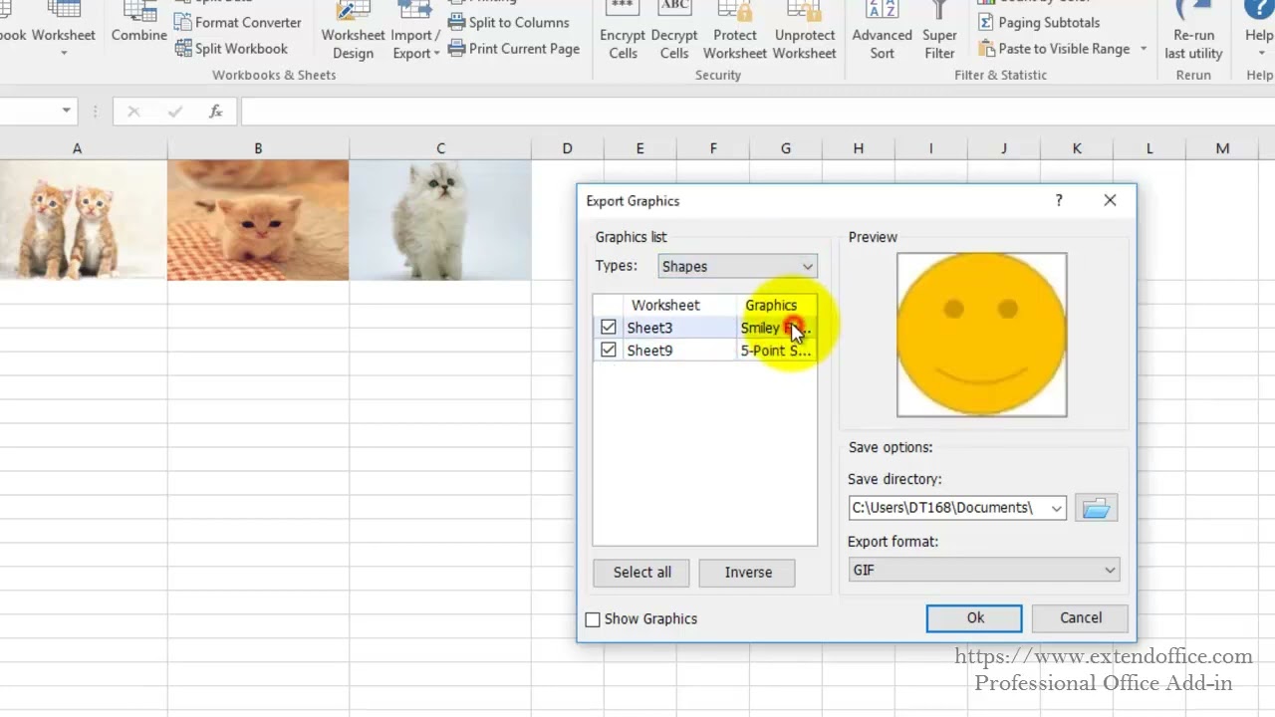
Task: Select Encrypt Cells in Security group
Action: (623, 32)
